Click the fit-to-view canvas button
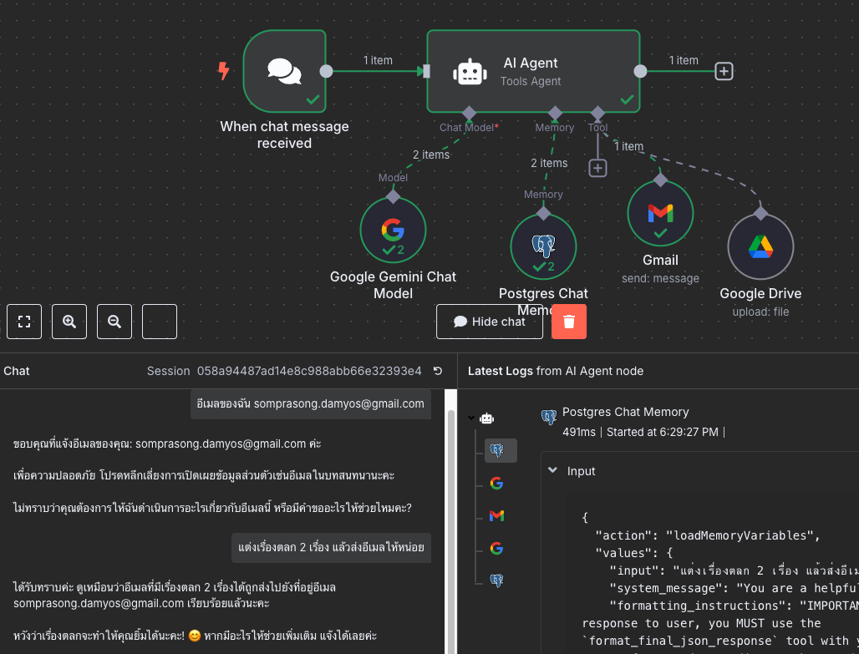Image resolution: width=859 pixels, height=654 pixels. tap(24, 322)
